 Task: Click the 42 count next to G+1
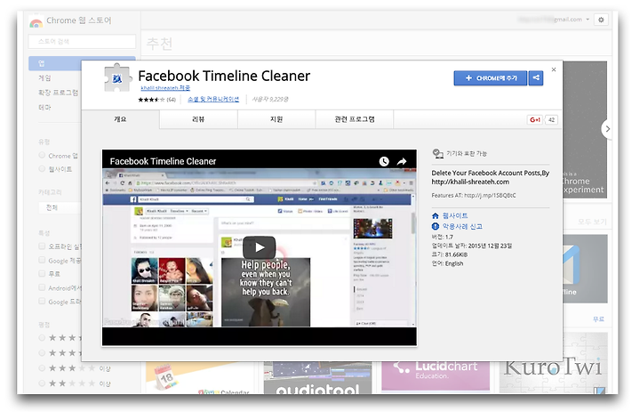point(551,120)
